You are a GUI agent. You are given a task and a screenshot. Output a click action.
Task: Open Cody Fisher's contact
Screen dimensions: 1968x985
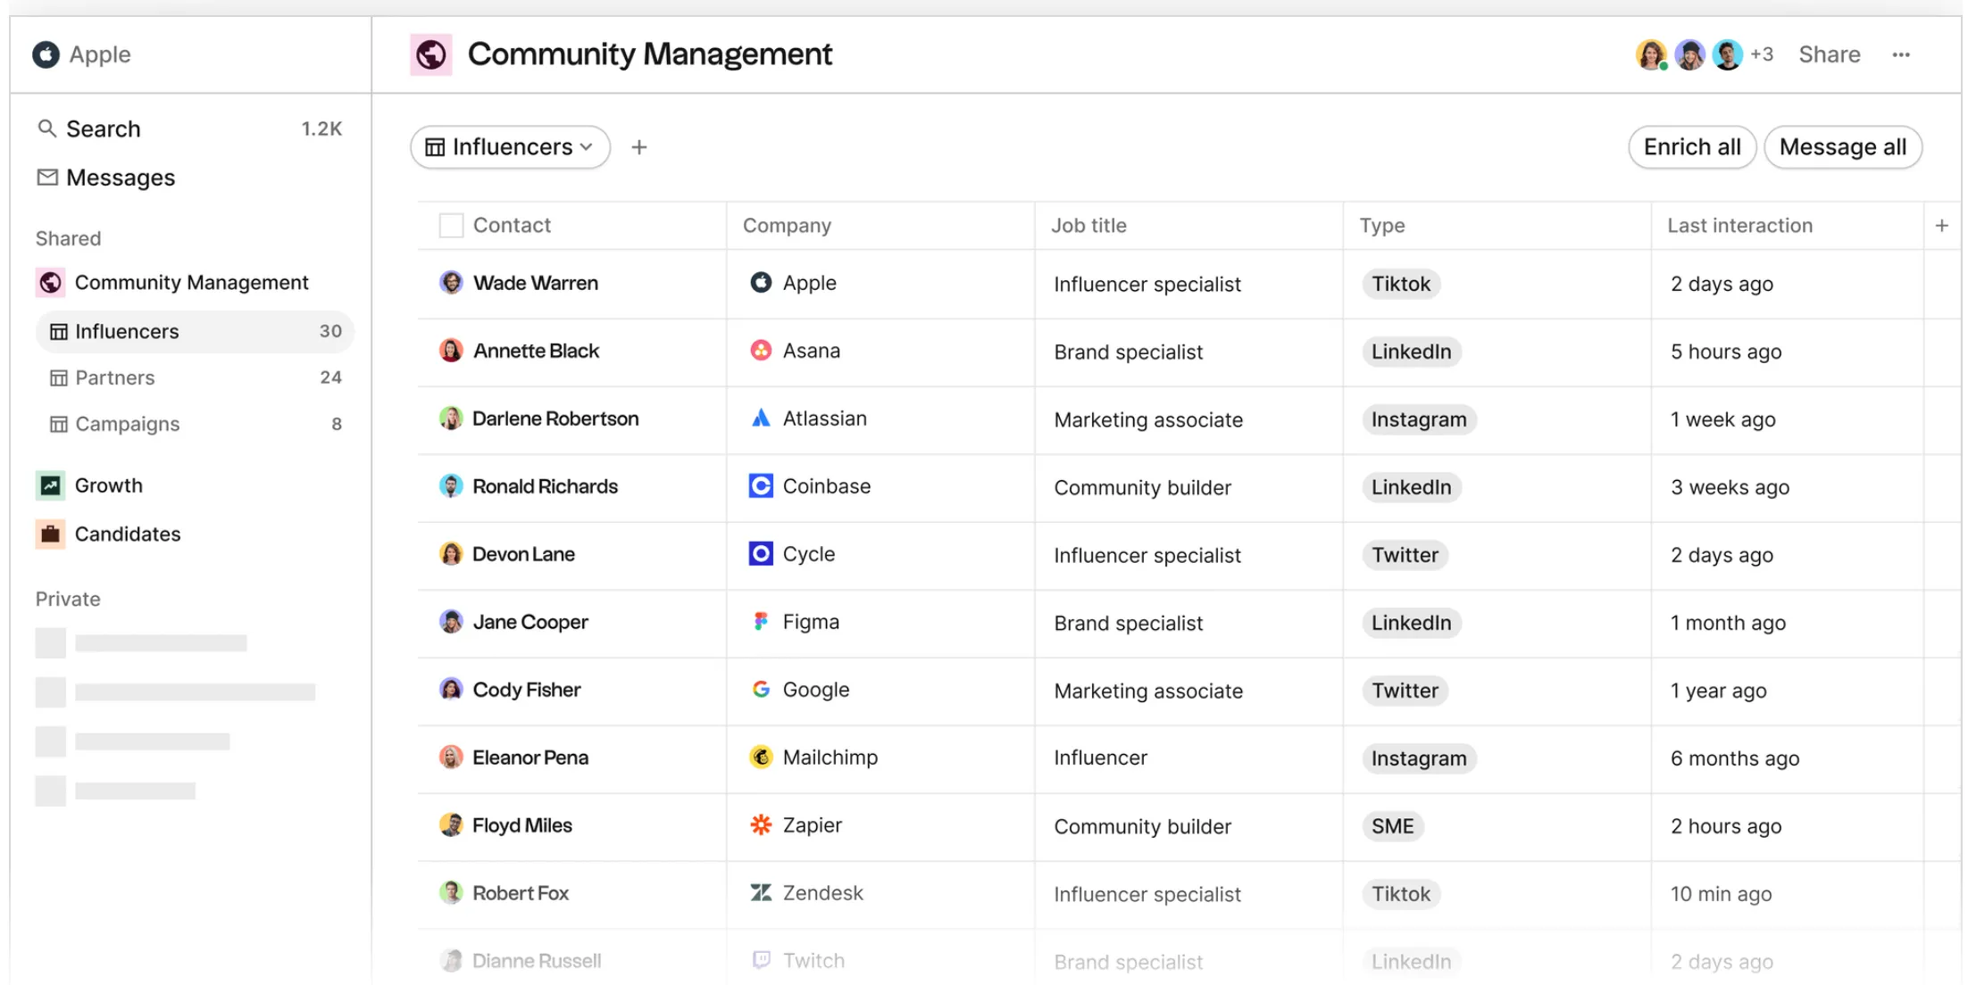[527, 690]
